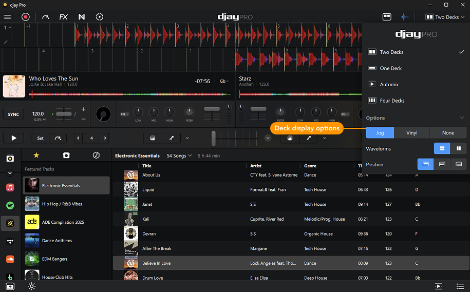Open the crossfader options circular chevron
This screenshot has height=292, width=470.
pyautogui.click(x=268, y=138)
